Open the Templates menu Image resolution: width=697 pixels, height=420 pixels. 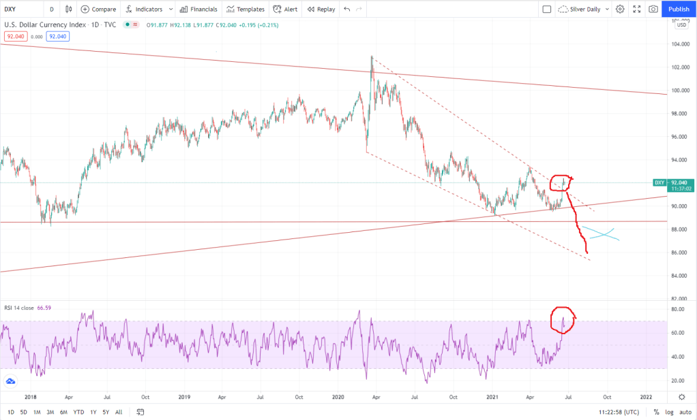click(x=245, y=10)
